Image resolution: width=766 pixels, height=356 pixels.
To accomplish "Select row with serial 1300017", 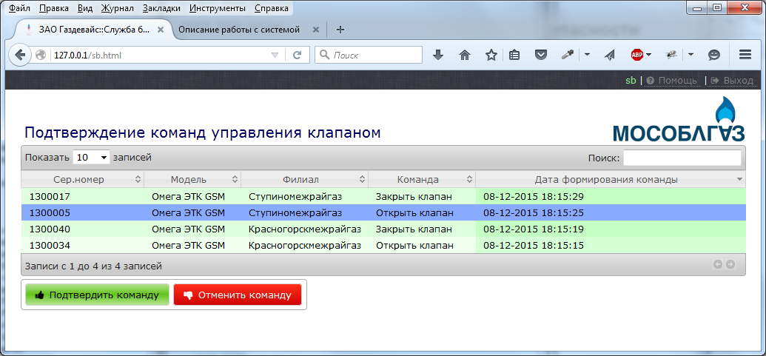I will [x=383, y=196].
